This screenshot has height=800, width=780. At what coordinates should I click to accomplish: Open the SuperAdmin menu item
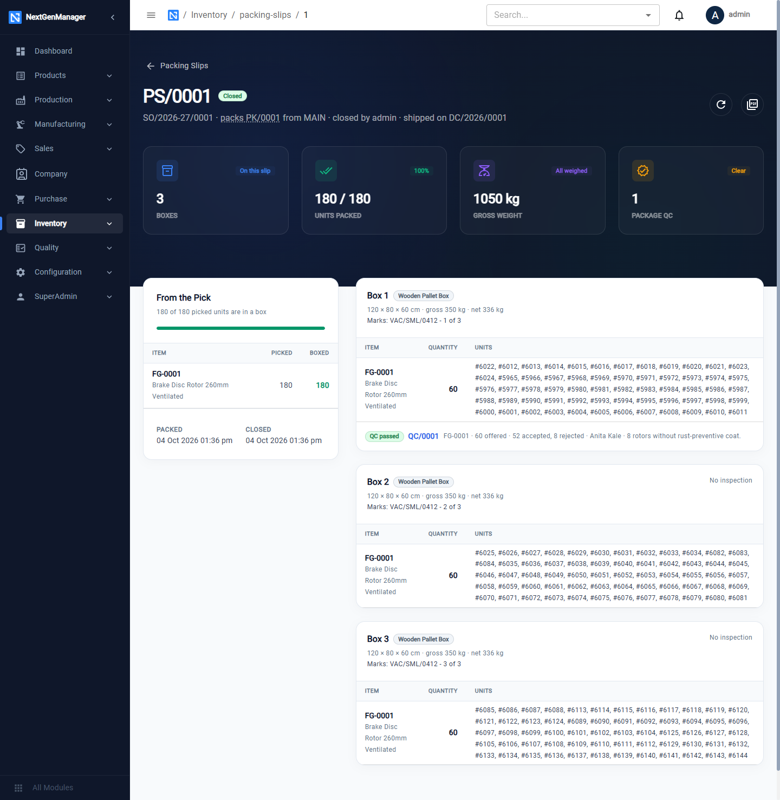[64, 297]
